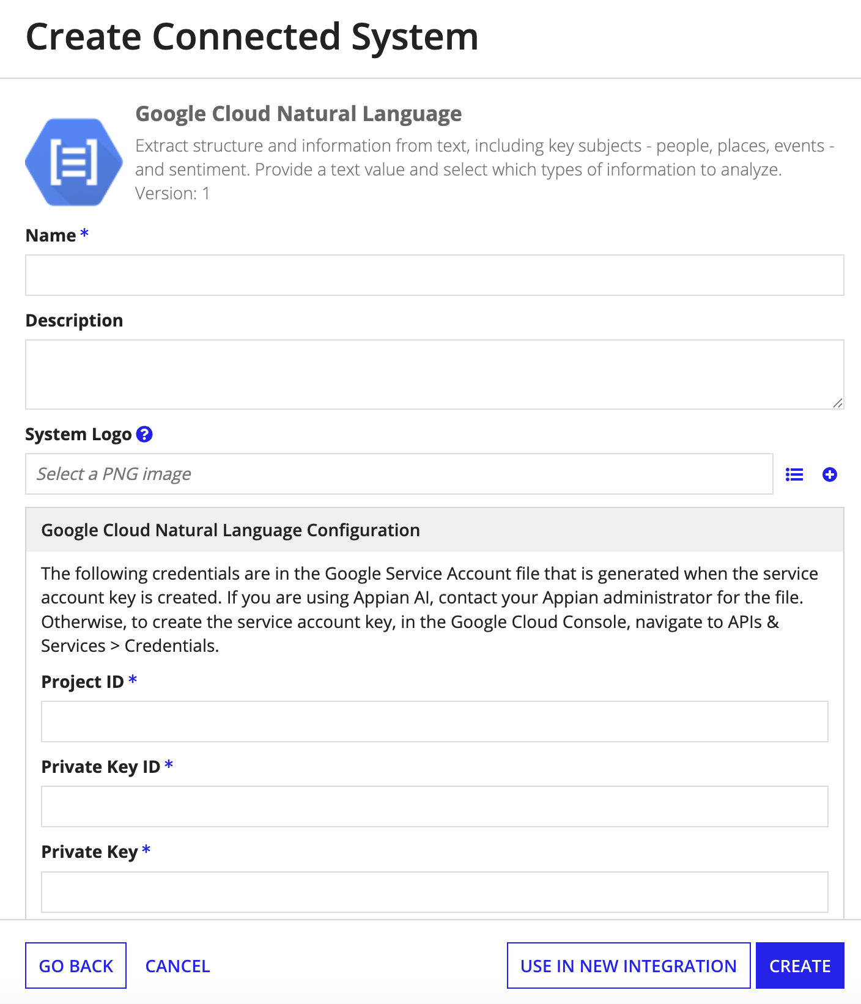This screenshot has width=861, height=1004.
Task: Focus the Private Key ID field
Action: (x=435, y=807)
